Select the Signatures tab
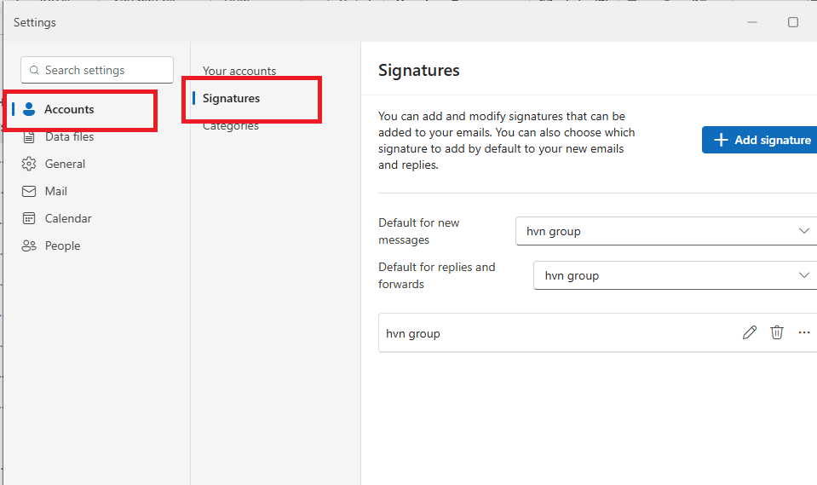Screen dimensions: 817x485 coord(232,98)
